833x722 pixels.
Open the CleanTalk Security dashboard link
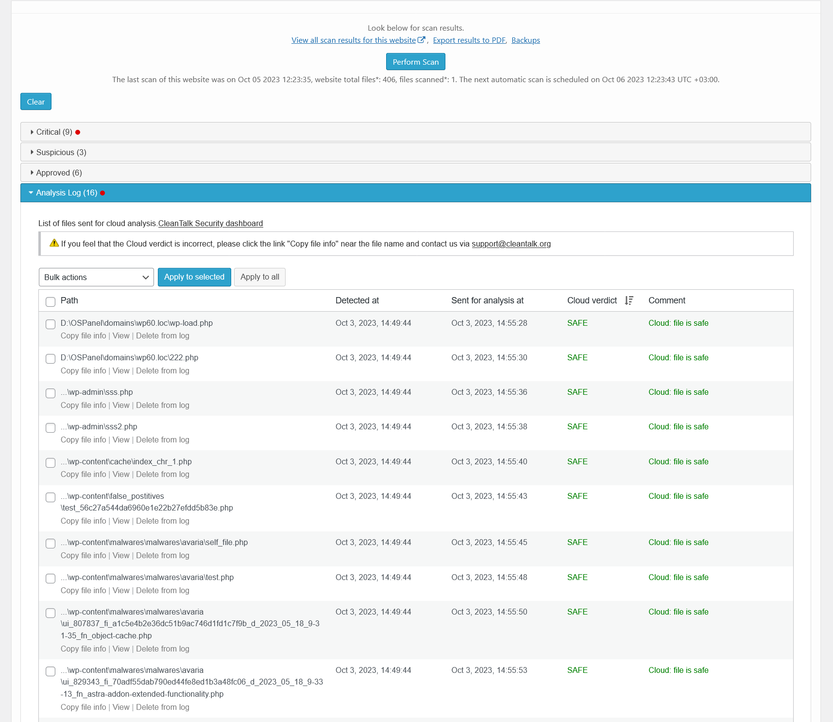tap(210, 223)
